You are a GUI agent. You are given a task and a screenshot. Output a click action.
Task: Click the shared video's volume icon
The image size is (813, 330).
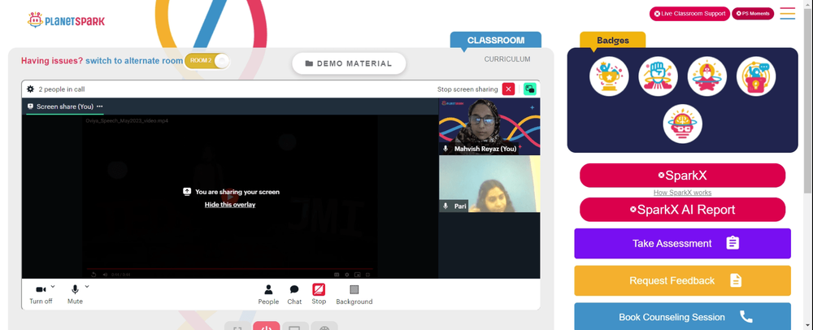click(105, 275)
